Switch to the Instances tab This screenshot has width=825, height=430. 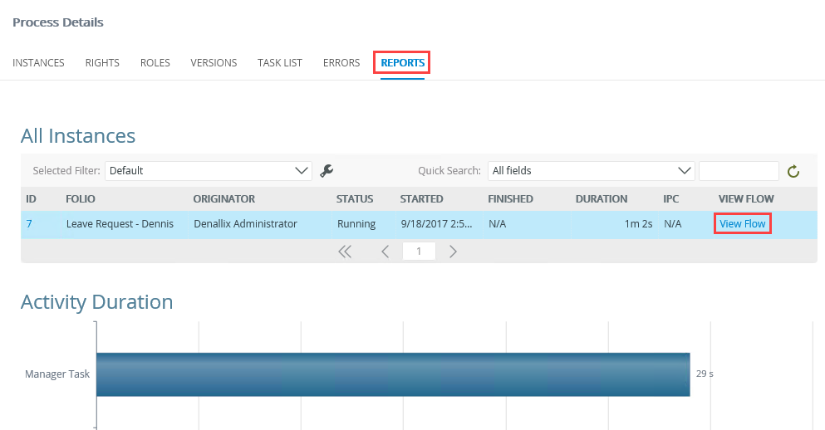pyautogui.click(x=38, y=62)
